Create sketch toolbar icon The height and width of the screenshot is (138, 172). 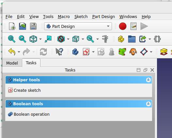86,51
